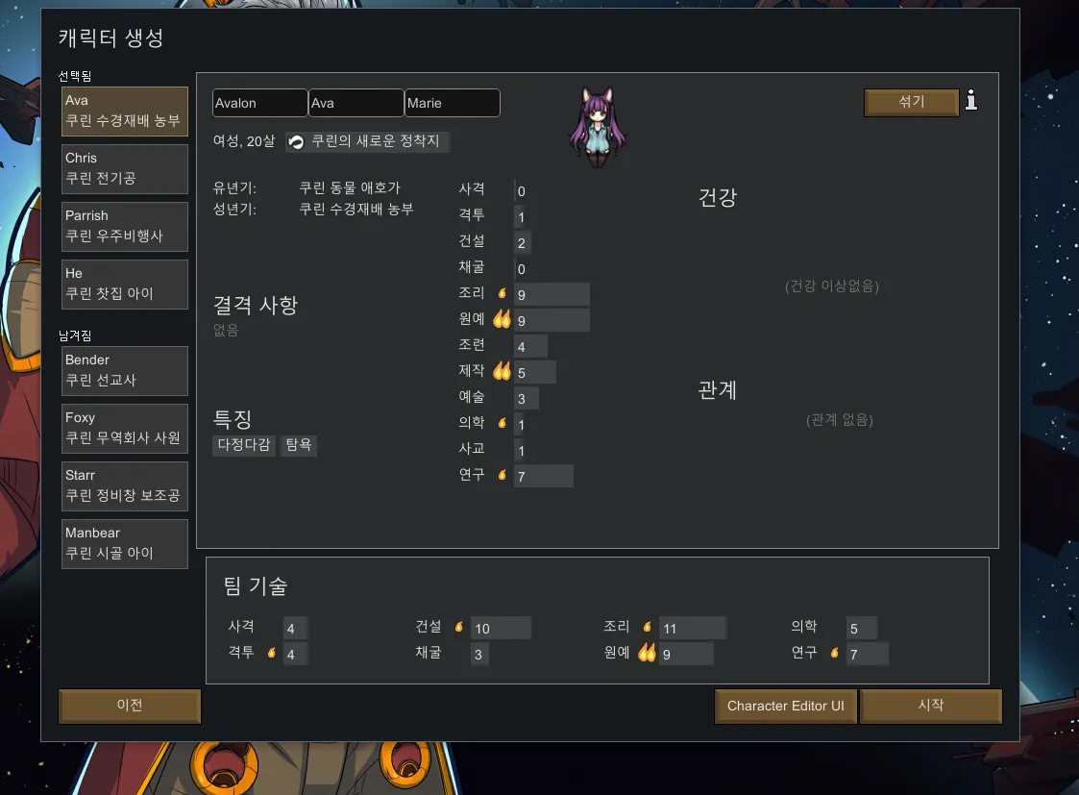The height and width of the screenshot is (795, 1079).
Task: Click the 다정다감 trait tag
Action: 244,445
